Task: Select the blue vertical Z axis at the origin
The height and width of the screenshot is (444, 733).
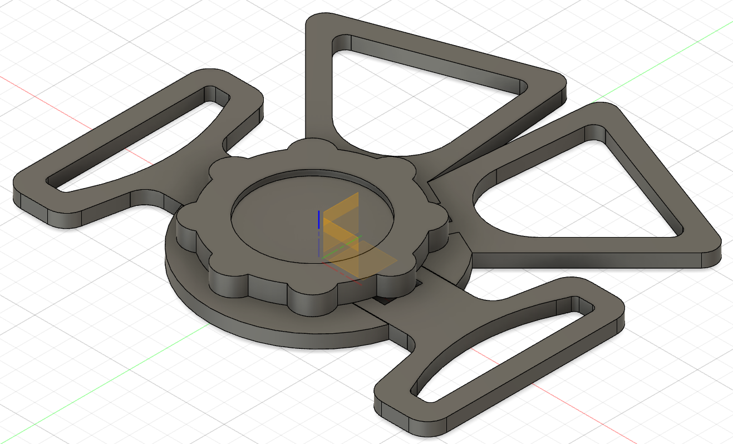Action: pos(318,234)
